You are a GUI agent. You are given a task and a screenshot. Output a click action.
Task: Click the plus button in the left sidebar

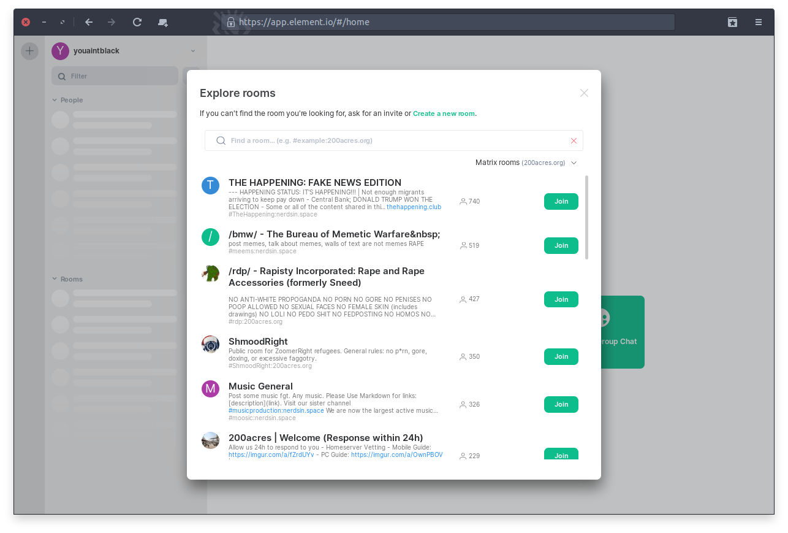29,51
